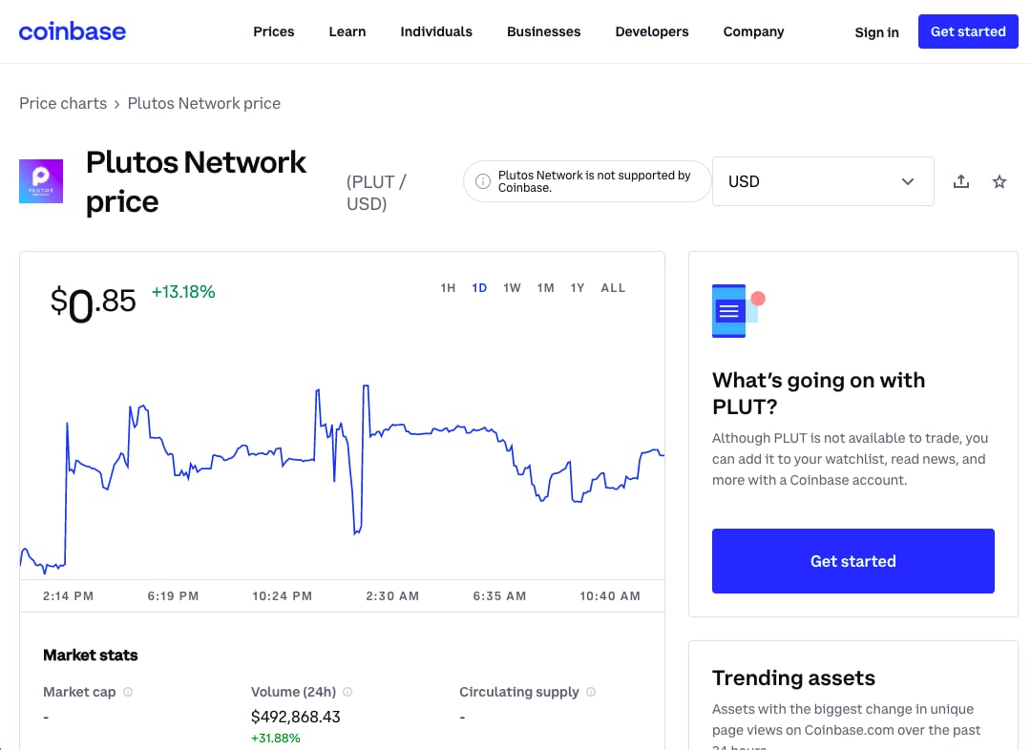Click What's going on with PLUT heading
The width and height of the screenshot is (1031, 750).
coord(819,393)
